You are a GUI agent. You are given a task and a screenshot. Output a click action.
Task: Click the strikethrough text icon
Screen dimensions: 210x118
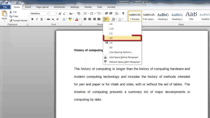pos(48,19)
